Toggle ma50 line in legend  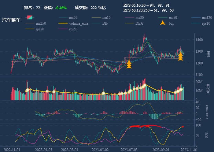tap(163, 18)
